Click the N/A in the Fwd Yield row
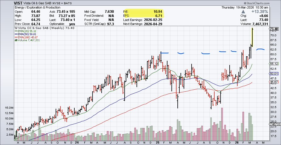The height and width of the screenshot is (145, 281). tap(112, 20)
